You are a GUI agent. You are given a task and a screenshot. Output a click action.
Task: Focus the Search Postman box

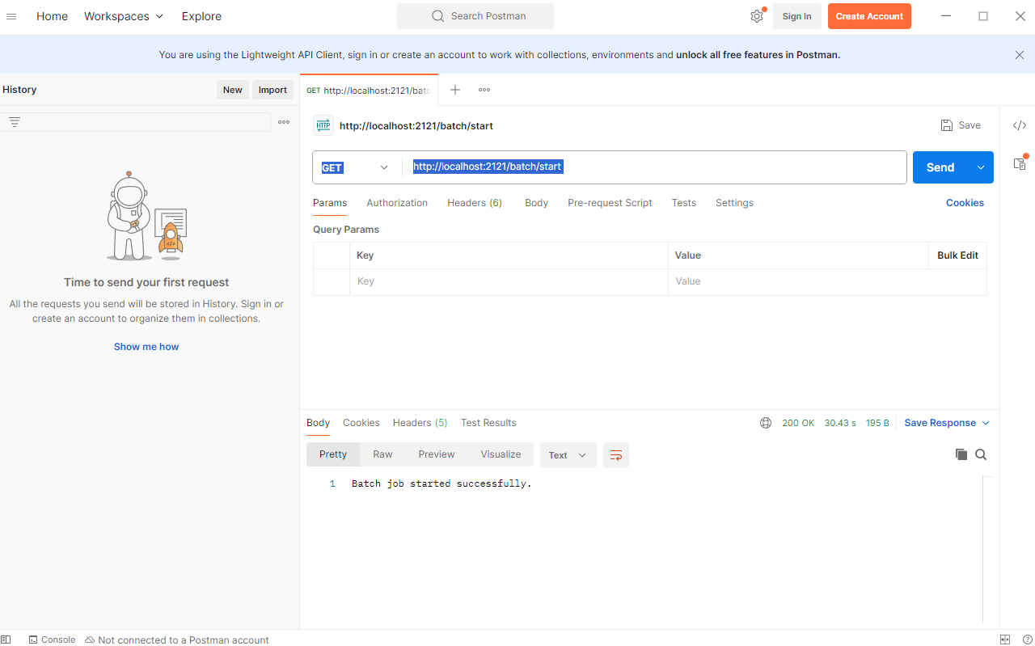tap(475, 16)
